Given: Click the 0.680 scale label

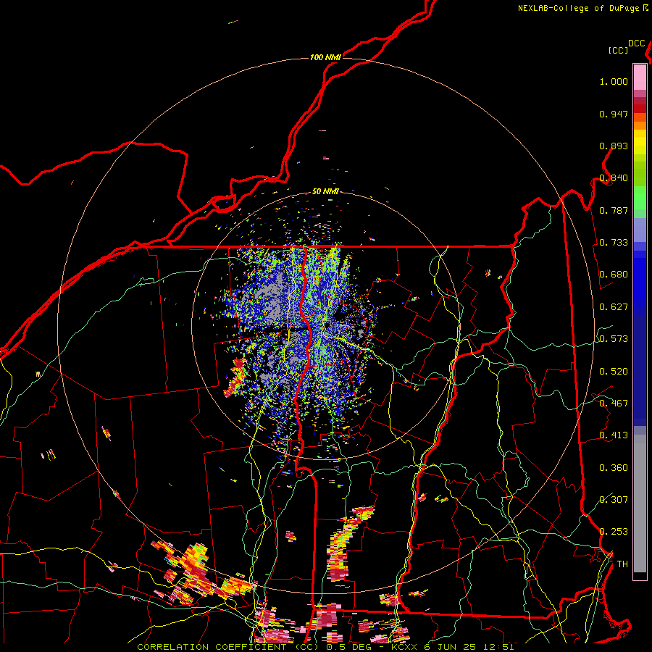Looking at the screenshot, I should pos(614,275).
